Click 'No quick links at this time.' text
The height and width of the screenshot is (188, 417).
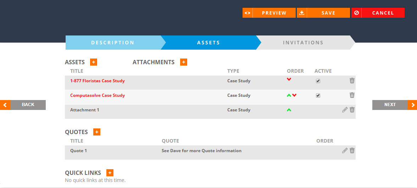pos(95,180)
